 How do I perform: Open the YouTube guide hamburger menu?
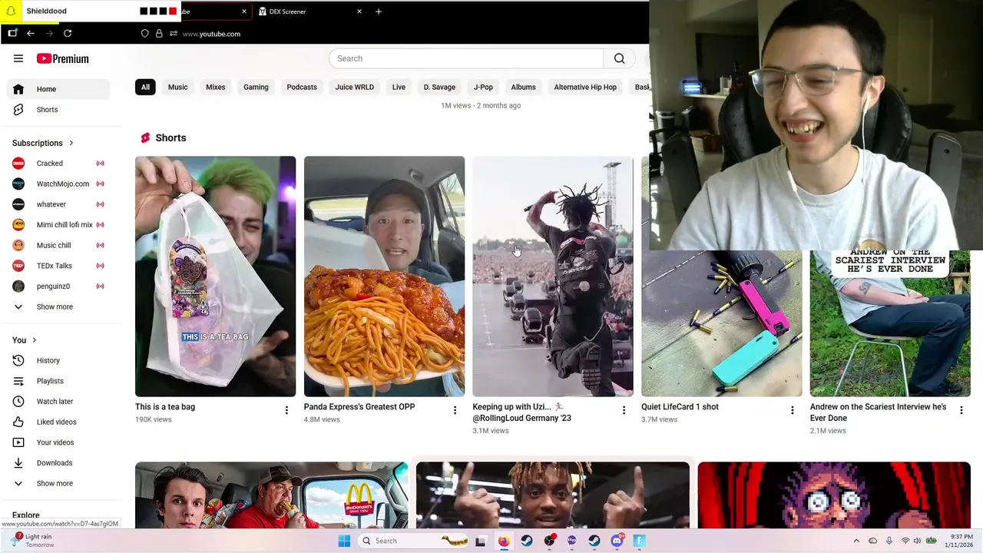tap(18, 58)
